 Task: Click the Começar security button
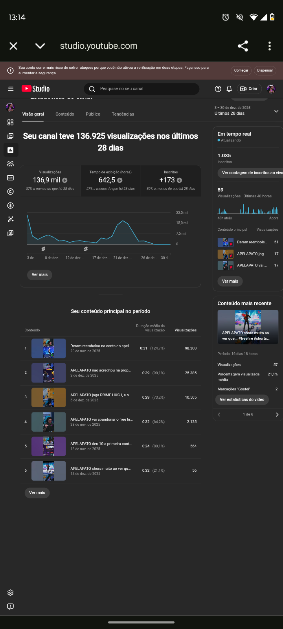(241, 70)
